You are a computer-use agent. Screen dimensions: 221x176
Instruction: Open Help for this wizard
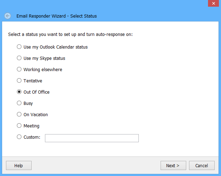coord(19,165)
